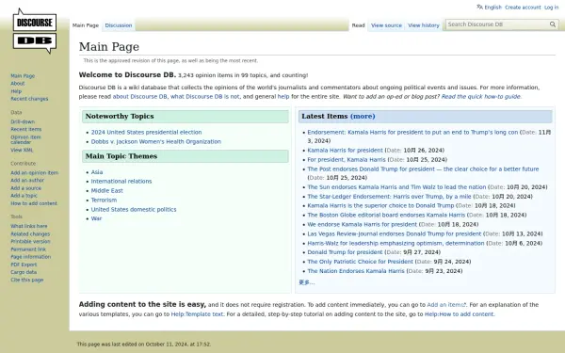The image size is (565, 353).
Task: Open The Only Patriotic Choice for President
Action: tap(360, 262)
